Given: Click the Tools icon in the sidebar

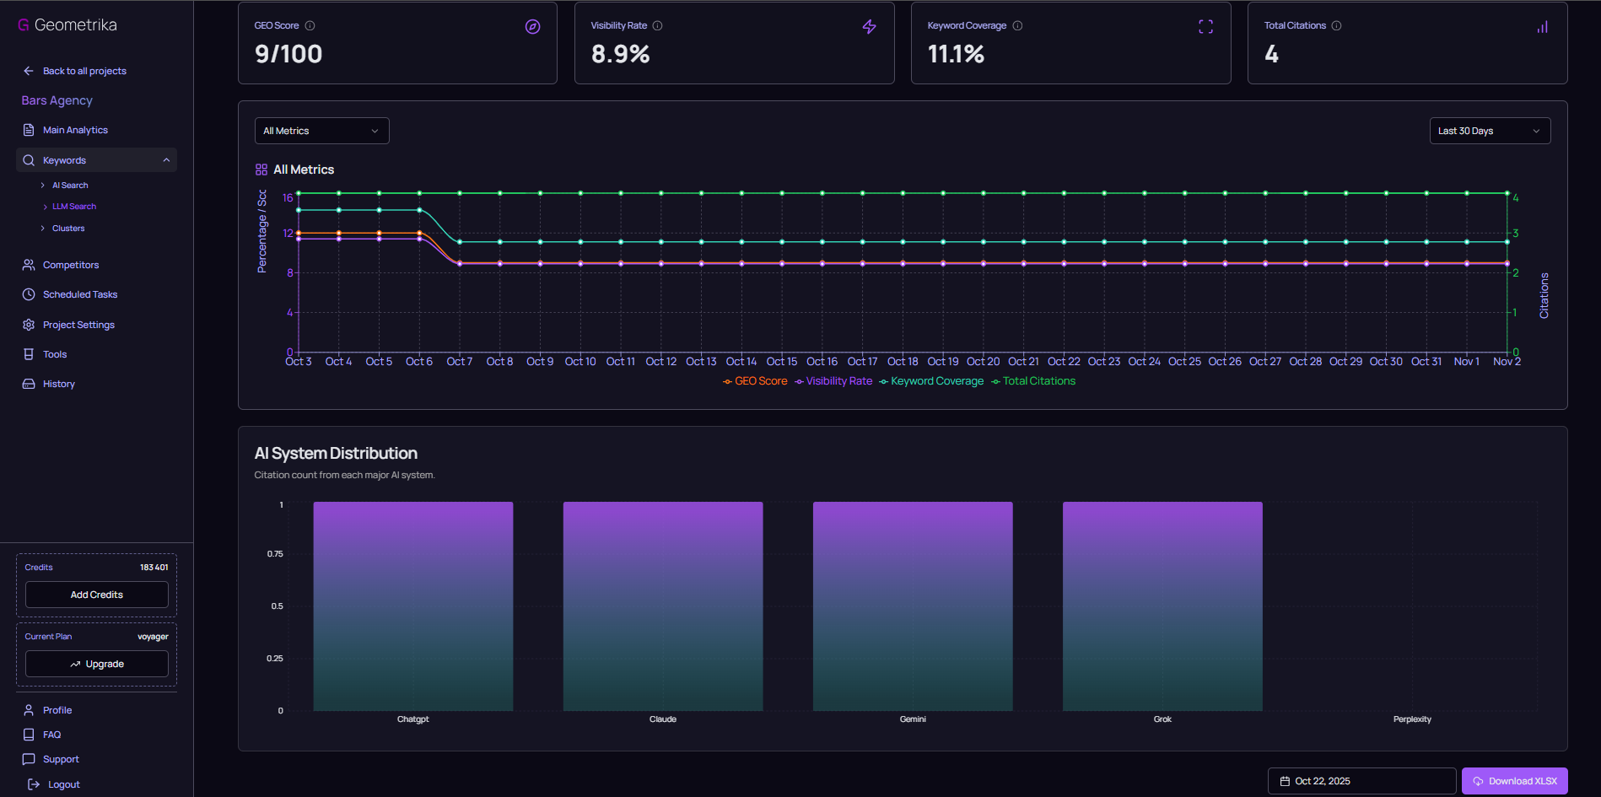Looking at the screenshot, I should (28, 353).
